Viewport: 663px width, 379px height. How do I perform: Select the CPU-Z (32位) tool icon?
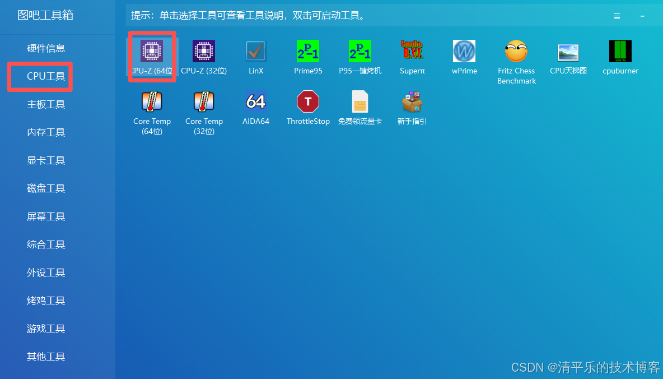point(204,51)
